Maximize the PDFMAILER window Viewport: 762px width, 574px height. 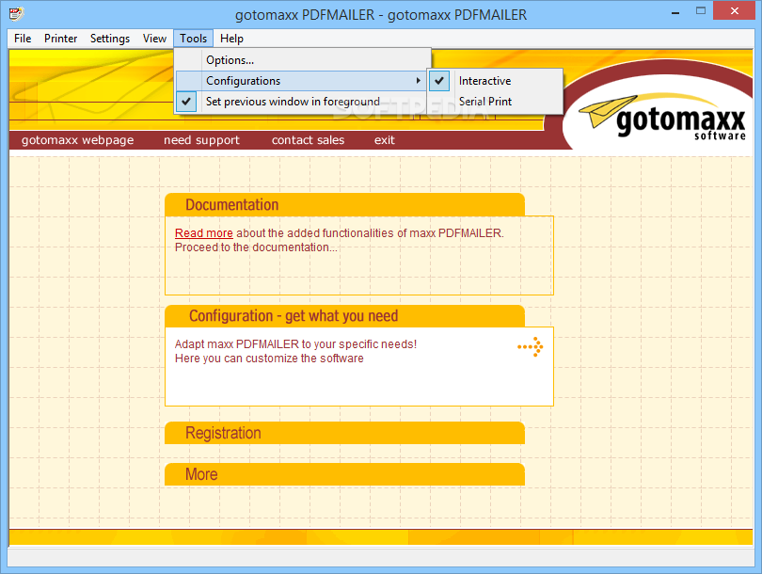click(700, 10)
